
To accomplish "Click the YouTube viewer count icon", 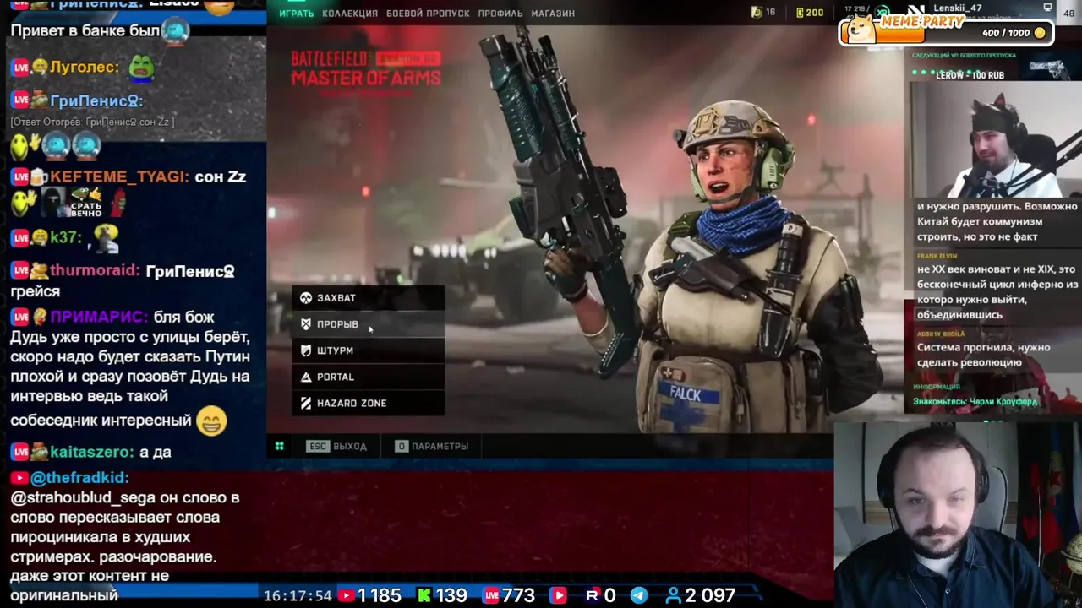I will 346,595.
